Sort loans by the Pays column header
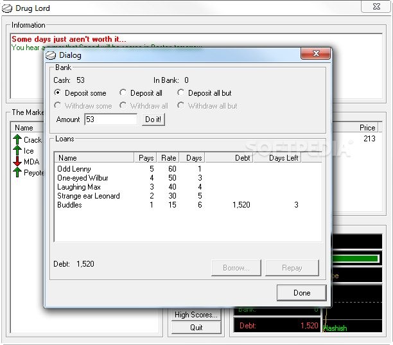Viewport: 393px width, 345px height. click(x=145, y=158)
